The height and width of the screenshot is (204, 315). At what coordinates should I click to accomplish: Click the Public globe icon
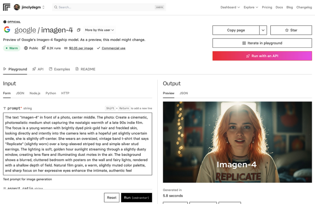[26, 48]
